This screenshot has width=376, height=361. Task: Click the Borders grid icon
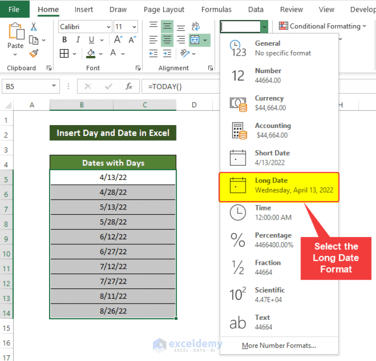[64, 53]
